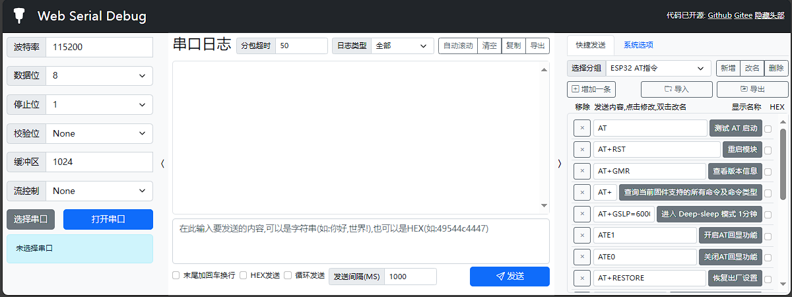Collapse left settings panel with arrow
The height and width of the screenshot is (297, 792).
[162, 164]
